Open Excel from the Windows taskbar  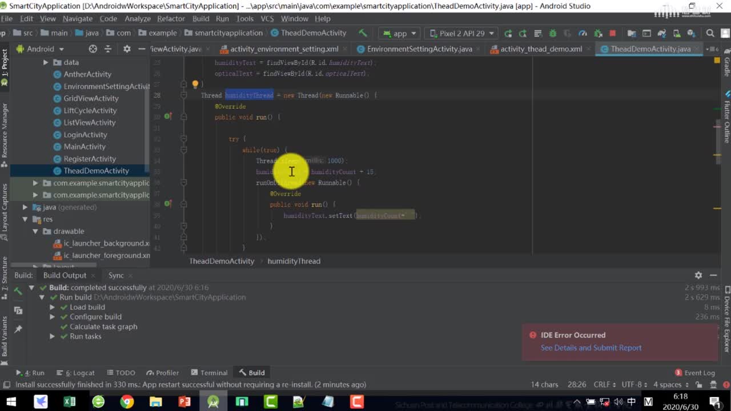click(70, 401)
